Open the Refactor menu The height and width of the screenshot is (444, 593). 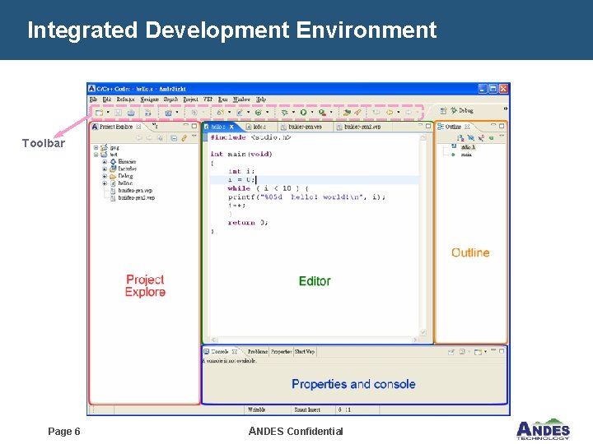point(125,99)
